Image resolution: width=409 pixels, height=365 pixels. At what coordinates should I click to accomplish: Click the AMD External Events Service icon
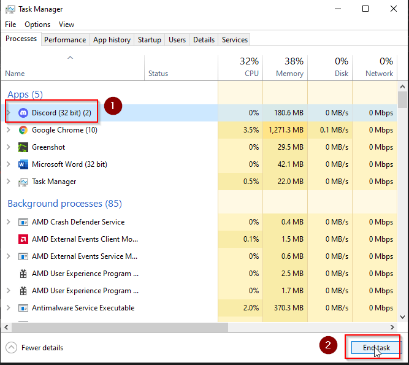coord(23,256)
